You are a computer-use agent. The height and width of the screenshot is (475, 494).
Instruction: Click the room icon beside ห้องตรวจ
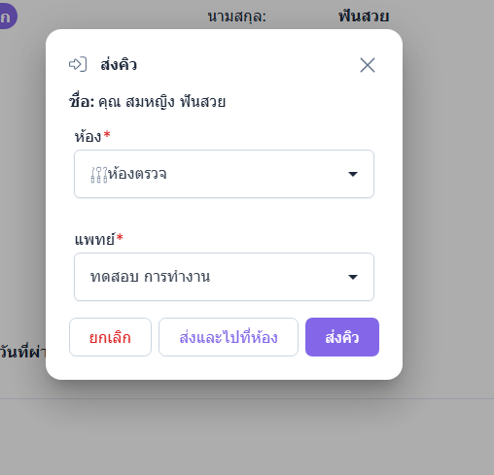[x=99, y=175]
